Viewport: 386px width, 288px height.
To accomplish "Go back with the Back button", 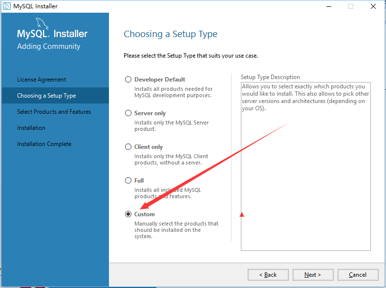I will coord(268,275).
